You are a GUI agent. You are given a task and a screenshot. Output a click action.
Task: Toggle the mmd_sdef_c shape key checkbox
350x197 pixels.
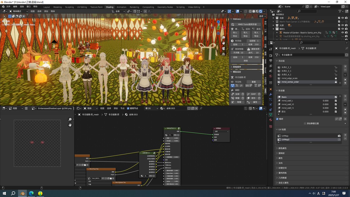336,101
